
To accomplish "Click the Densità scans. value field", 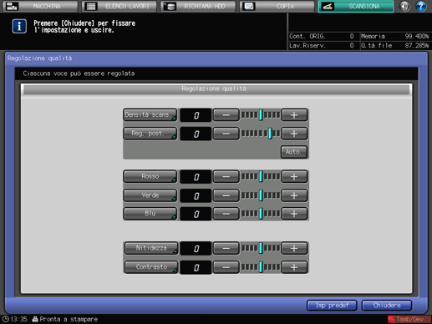I will 196,115.
